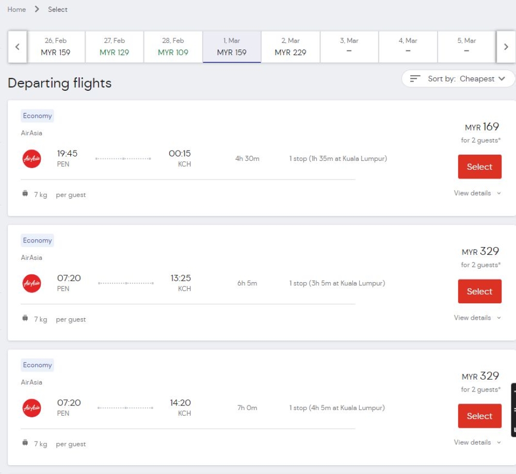516x474 pixels.
Task: Expand View details for 14:20 arrival flight
Action: coord(477,443)
